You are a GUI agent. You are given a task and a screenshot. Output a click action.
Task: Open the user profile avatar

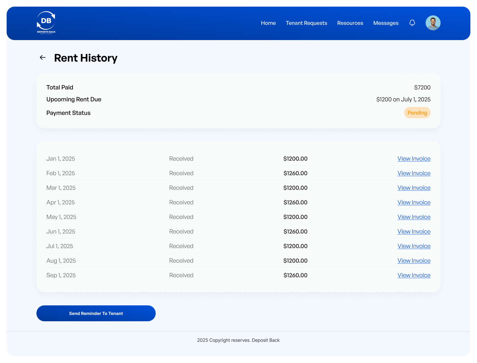pos(433,23)
